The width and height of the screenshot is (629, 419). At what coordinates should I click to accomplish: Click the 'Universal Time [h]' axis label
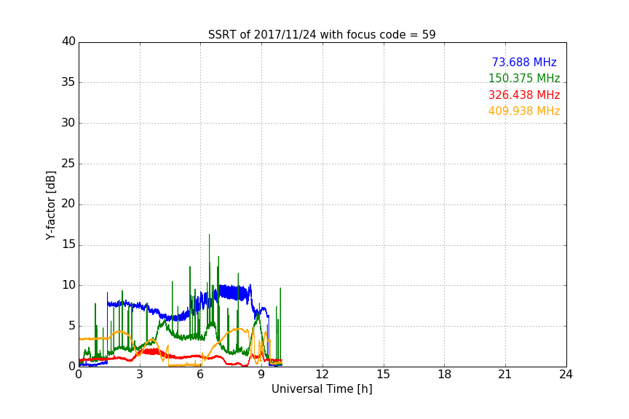322,389
